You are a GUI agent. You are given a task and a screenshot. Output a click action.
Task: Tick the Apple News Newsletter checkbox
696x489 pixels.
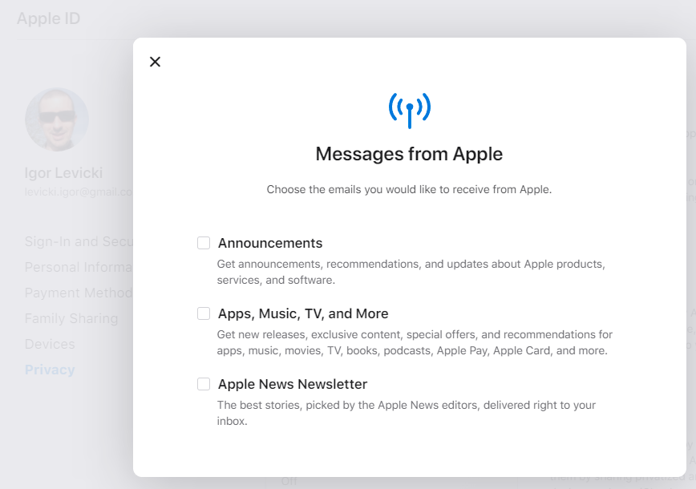click(204, 384)
